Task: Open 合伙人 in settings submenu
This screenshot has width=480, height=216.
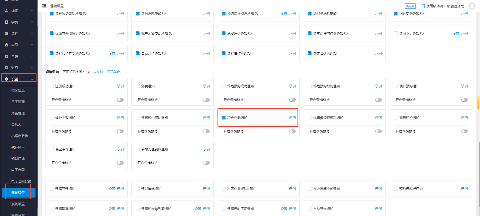Action: 16,124
